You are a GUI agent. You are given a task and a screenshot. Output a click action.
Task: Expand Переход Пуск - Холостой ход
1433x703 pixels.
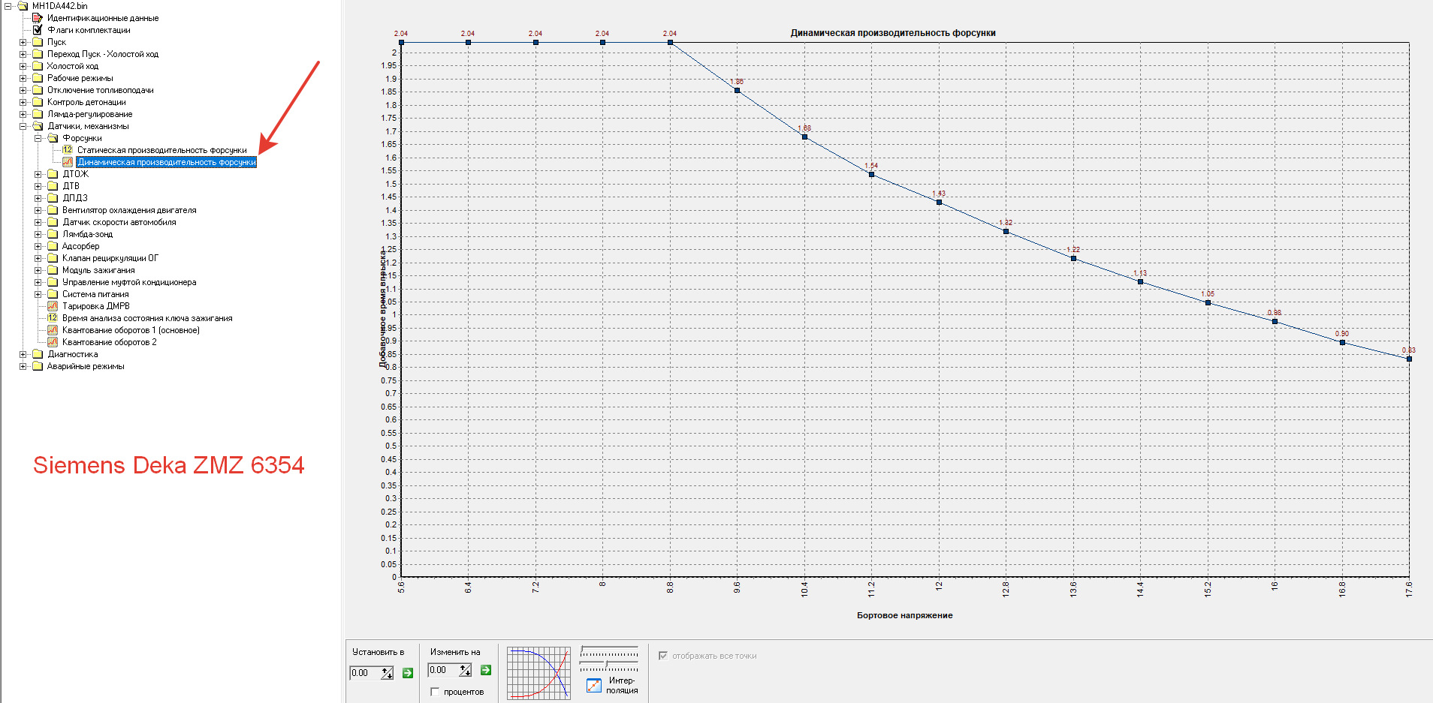(x=23, y=54)
